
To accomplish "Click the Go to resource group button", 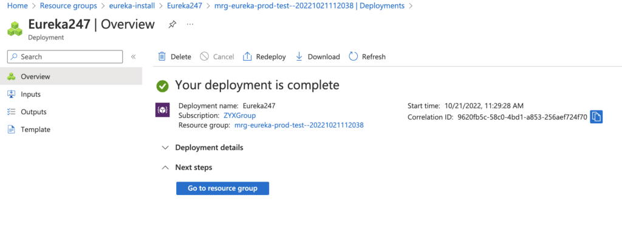I will coord(222,188).
